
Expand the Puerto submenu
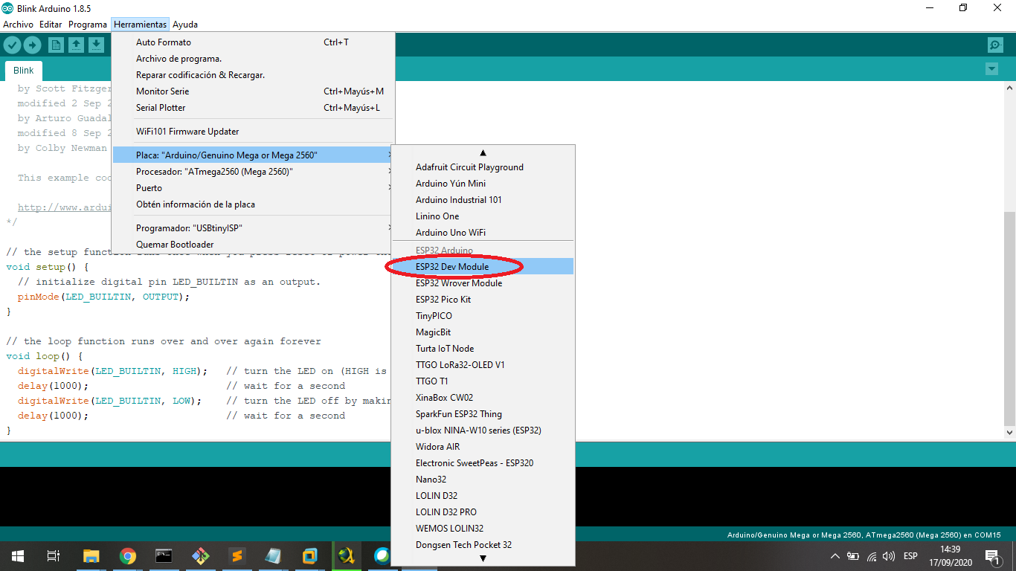[253, 188]
